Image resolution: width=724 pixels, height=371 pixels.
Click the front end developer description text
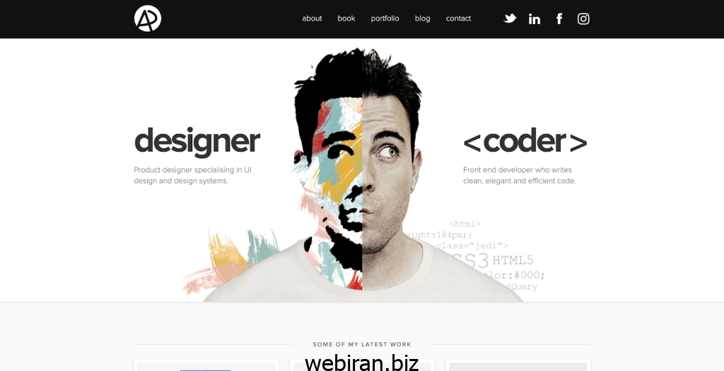(520, 176)
